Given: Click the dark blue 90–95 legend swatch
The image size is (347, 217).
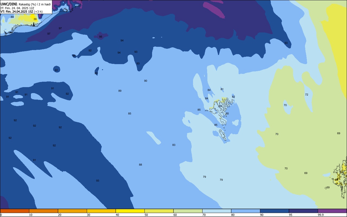Looking at the screenshot, I should click(x=274, y=211).
